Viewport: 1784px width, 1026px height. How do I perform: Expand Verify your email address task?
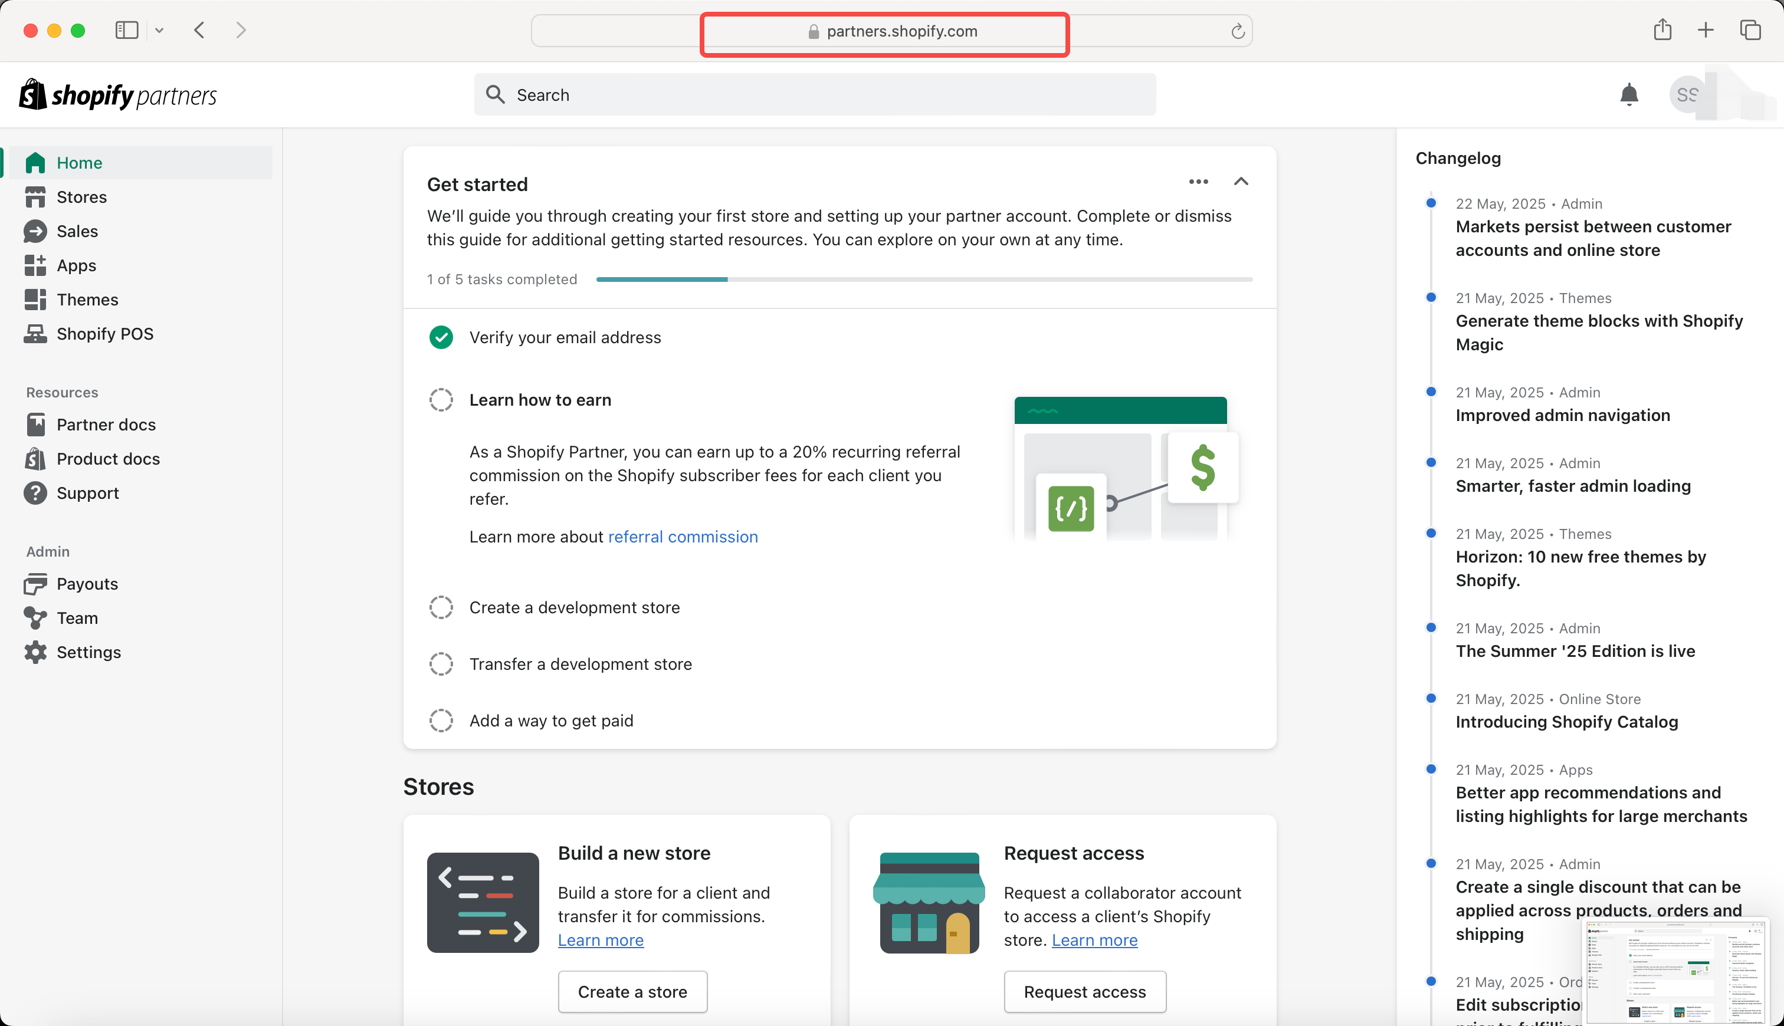click(x=565, y=337)
